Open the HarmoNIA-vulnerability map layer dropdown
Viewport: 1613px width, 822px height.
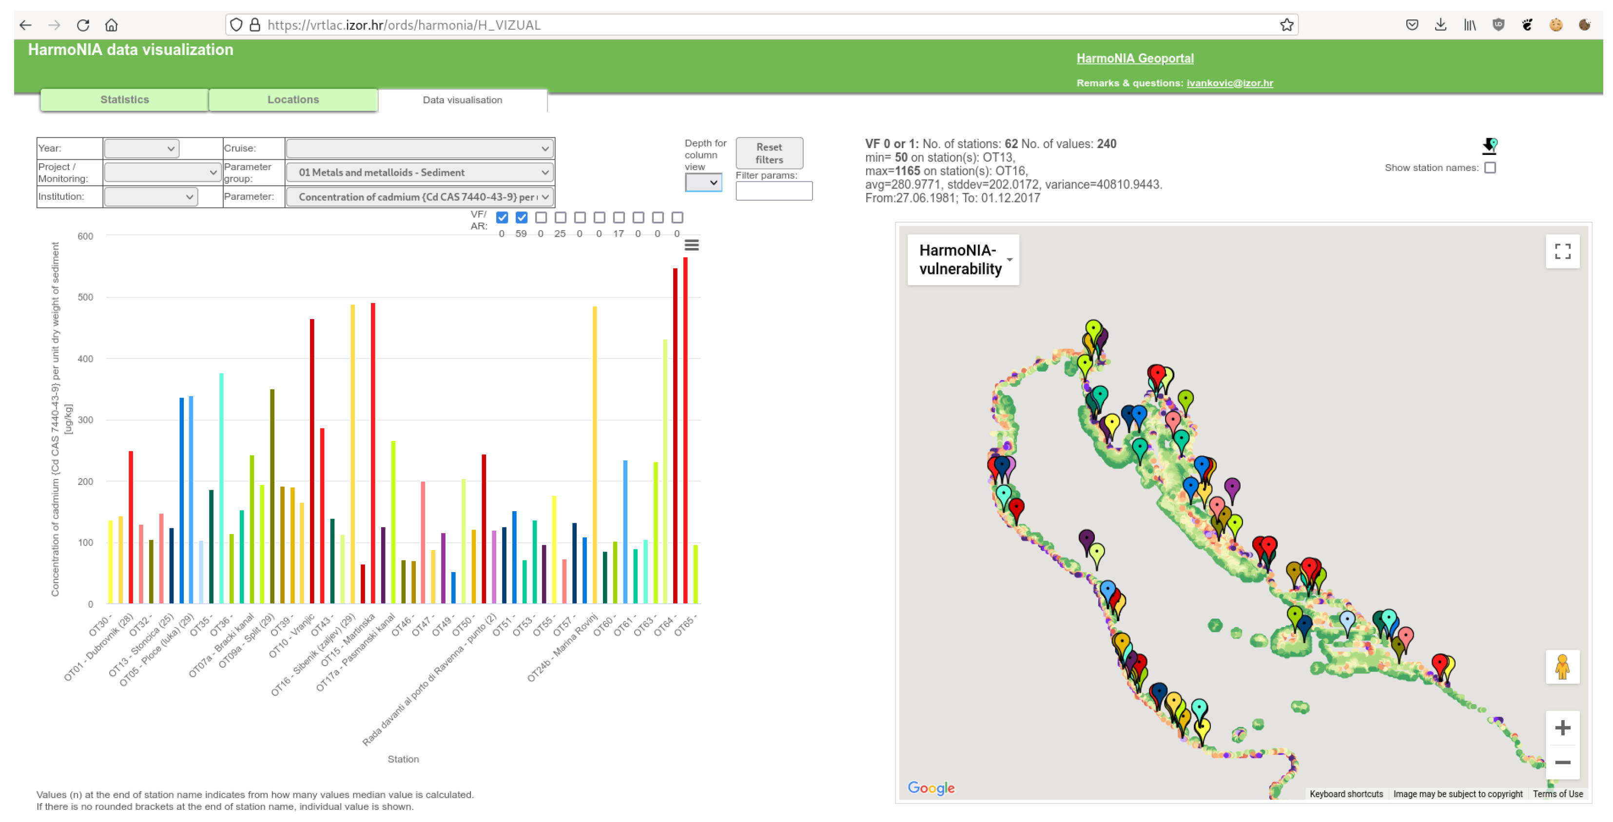click(963, 260)
